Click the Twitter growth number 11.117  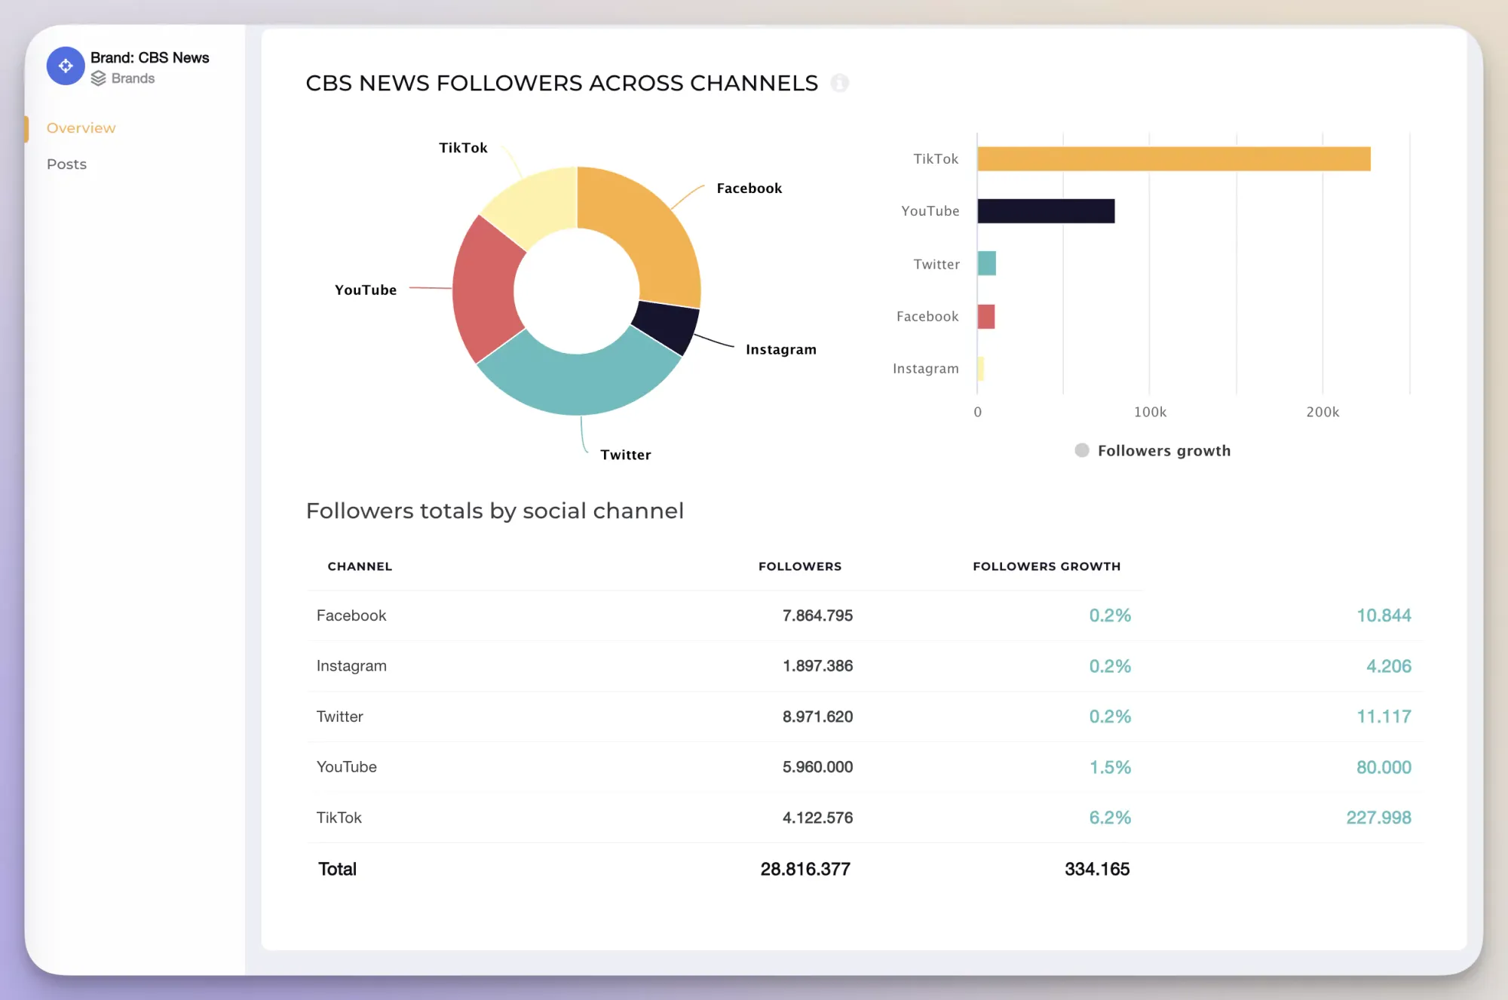point(1384,716)
